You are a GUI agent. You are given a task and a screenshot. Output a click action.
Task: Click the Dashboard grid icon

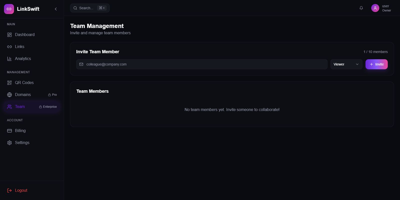click(x=9, y=35)
